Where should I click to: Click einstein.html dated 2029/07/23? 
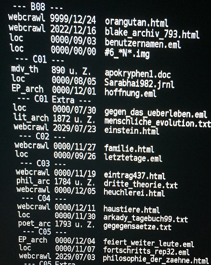pos(132,130)
